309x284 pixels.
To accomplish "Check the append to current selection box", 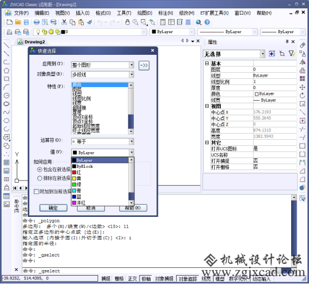I will [x=36, y=191].
